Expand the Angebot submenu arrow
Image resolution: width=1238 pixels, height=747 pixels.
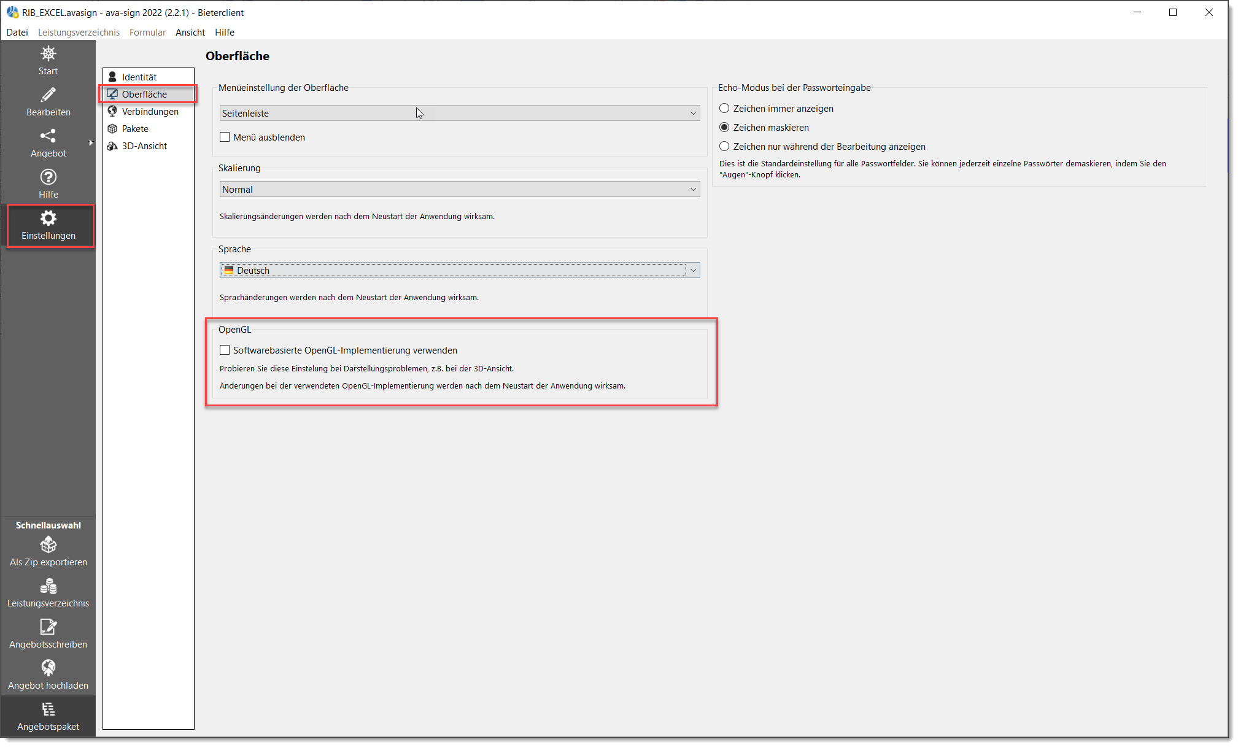[x=91, y=143]
